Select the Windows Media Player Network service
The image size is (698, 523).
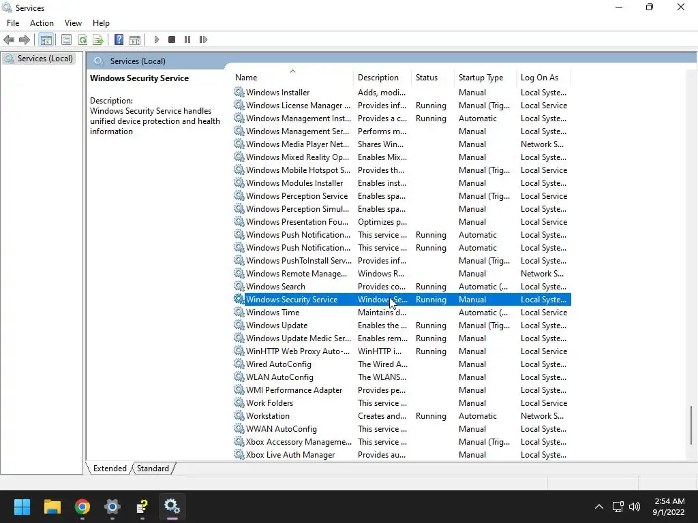click(x=402, y=144)
